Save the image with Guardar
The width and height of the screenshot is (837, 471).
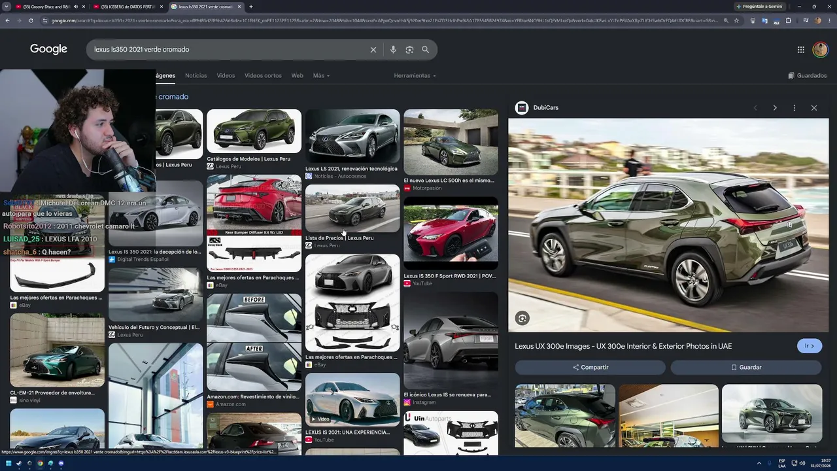click(x=746, y=368)
